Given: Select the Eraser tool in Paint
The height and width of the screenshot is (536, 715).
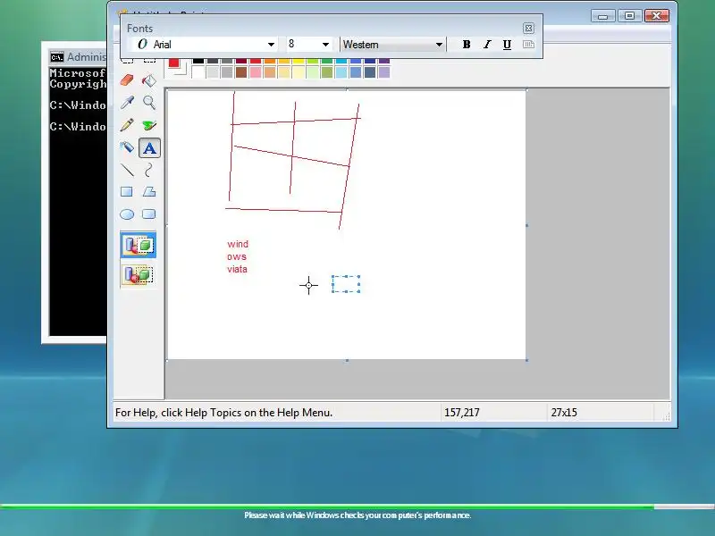Looking at the screenshot, I should [x=127, y=80].
